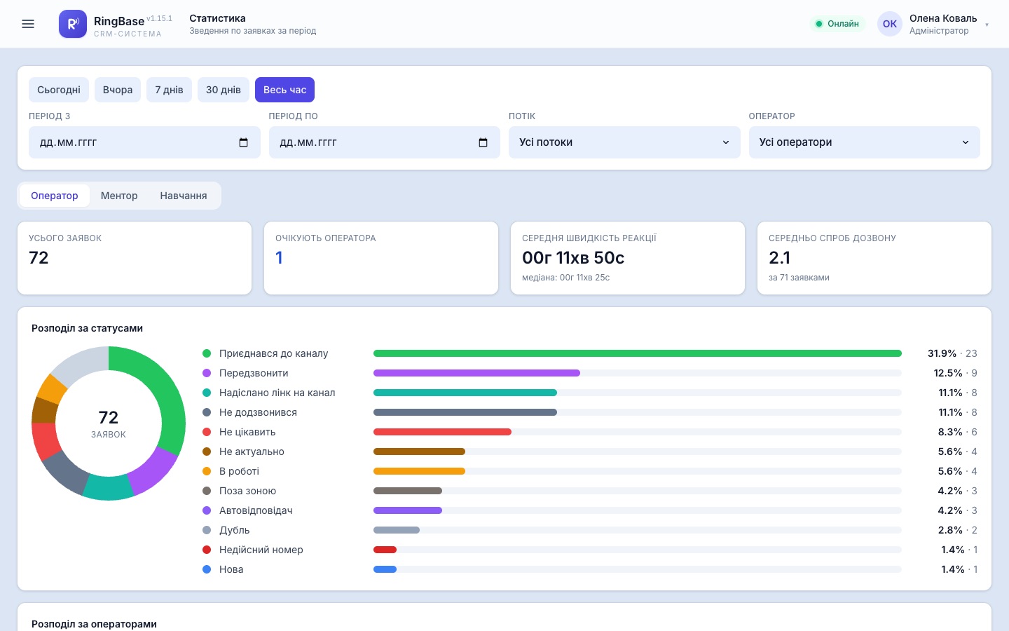The height and width of the screenshot is (631, 1009).
Task: Click the Розподіл за операторами heading
Action: point(94,624)
